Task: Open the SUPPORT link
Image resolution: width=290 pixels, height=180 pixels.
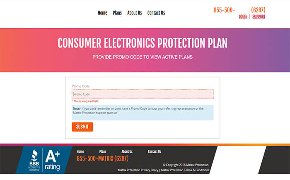Action: (259, 17)
